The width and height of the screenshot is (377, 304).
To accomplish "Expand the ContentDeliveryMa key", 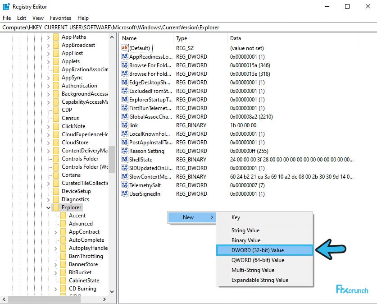I will [48, 151].
